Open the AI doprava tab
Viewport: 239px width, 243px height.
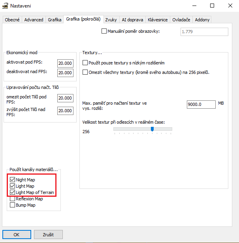[133, 20]
